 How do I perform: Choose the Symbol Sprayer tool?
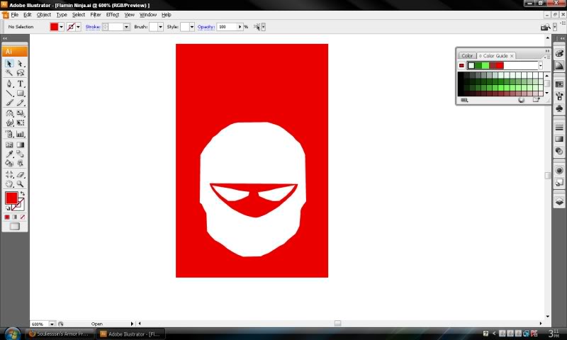click(9, 134)
